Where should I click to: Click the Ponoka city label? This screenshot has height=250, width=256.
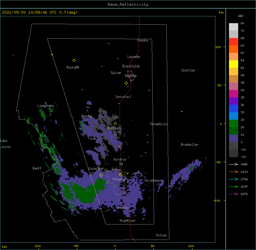pyautogui.click(x=143, y=40)
